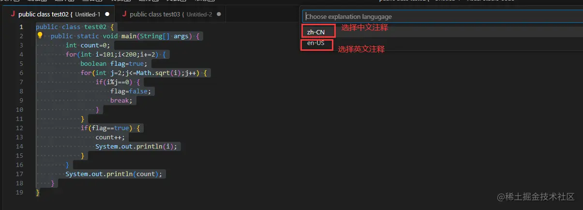Click the 'public class test02 {' code line
This screenshot has width=583, height=210.
[75, 27]
